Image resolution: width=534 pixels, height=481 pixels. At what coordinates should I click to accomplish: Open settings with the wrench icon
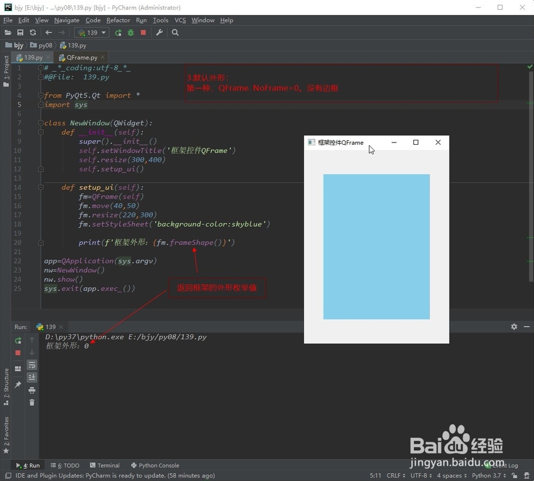click(159, 33)
